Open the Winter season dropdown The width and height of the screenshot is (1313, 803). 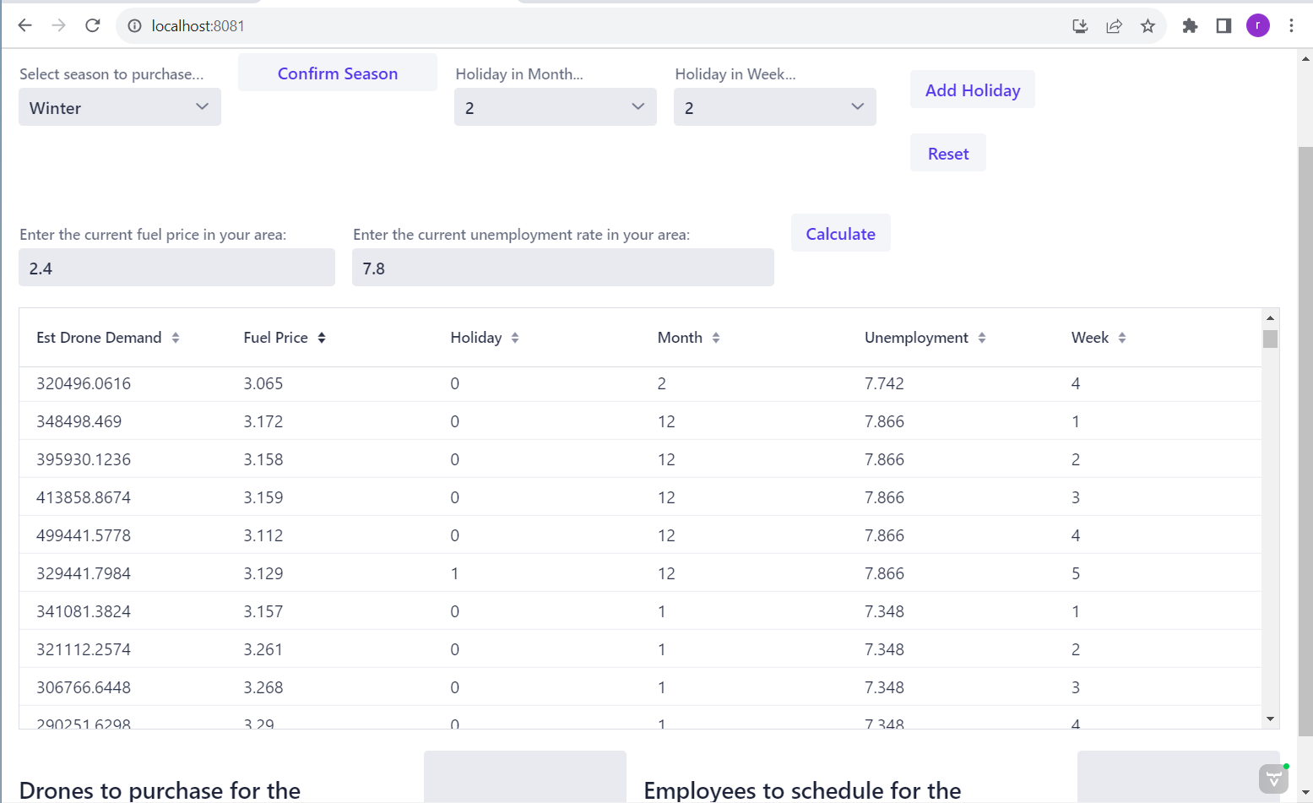coord(120,107)
